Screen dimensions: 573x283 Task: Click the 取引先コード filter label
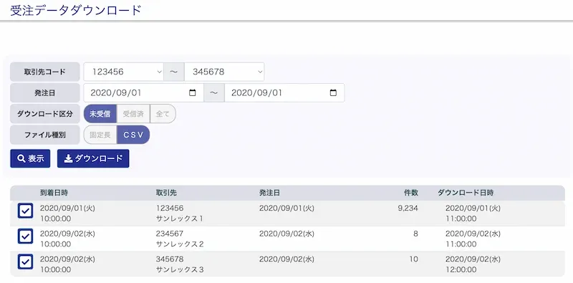[45, 72]
